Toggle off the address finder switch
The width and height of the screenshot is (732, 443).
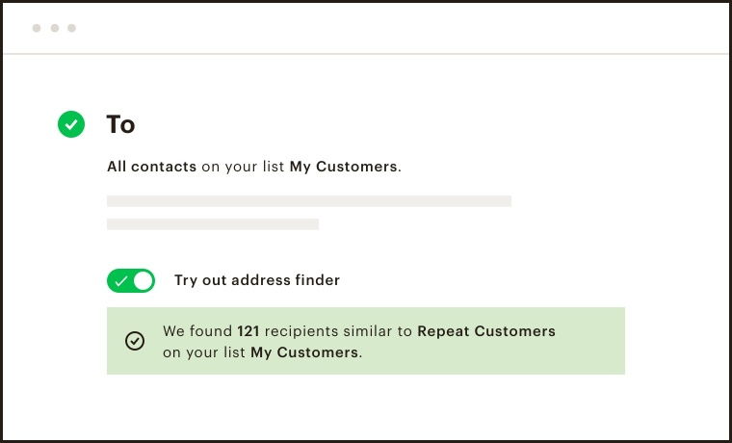[131, 280]
